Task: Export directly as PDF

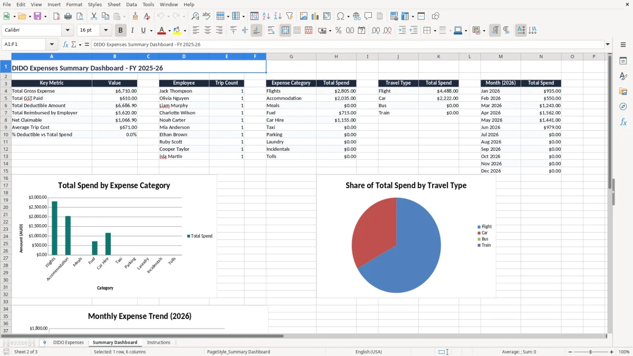Action: pyautogui.click(x=56, y=16)
